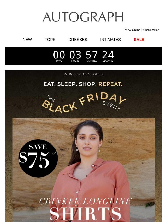Click the minutes value 57
Image resolution: width=167 pixels, height=222 pixels.
(92, 55)
